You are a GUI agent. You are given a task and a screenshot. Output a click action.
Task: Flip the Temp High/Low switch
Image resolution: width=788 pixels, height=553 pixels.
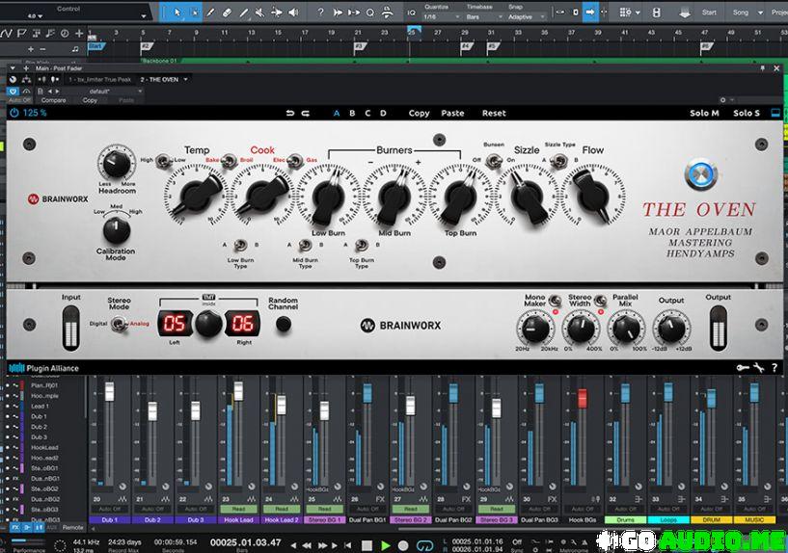coord(163,161)
